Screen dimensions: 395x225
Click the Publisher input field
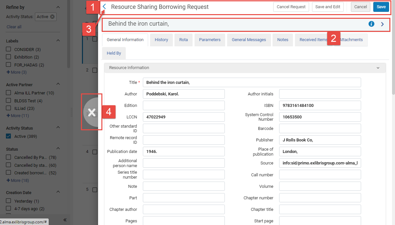[x=320, y=140]
